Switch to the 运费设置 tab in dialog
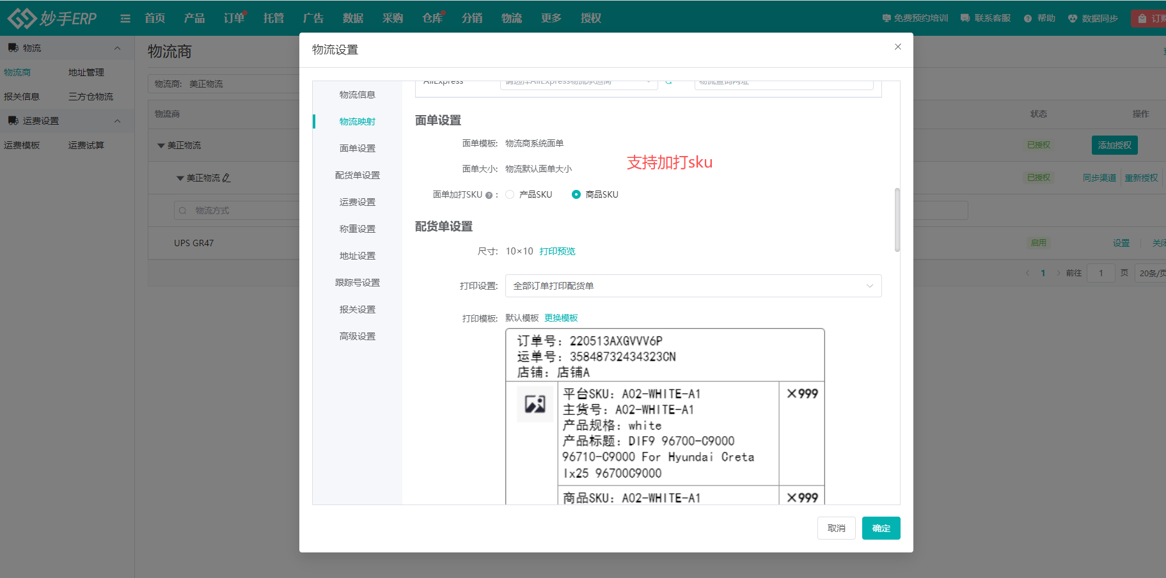 pyautogui.click(x=357, y=201)
